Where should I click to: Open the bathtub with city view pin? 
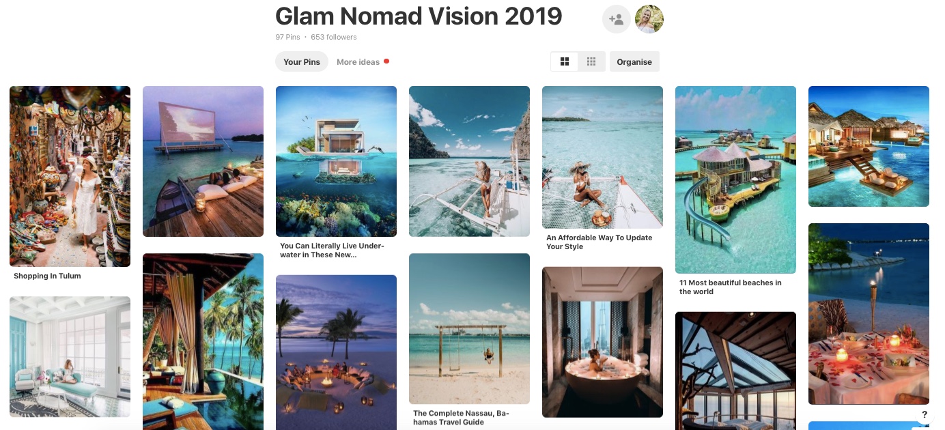(x=602, y=342)
